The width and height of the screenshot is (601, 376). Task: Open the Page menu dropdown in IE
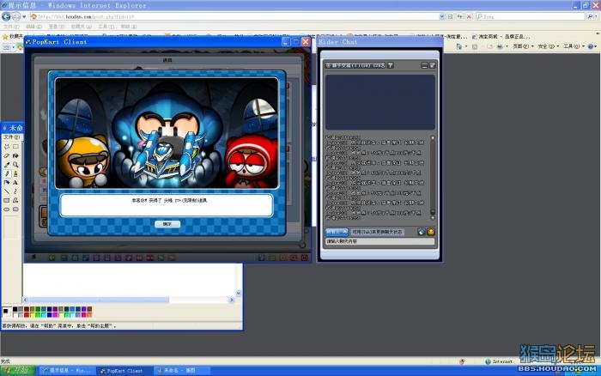[523, 46]
